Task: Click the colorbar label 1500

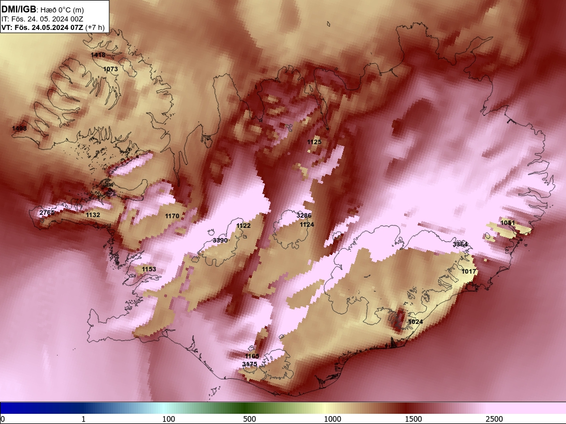Action: (413, 419)
